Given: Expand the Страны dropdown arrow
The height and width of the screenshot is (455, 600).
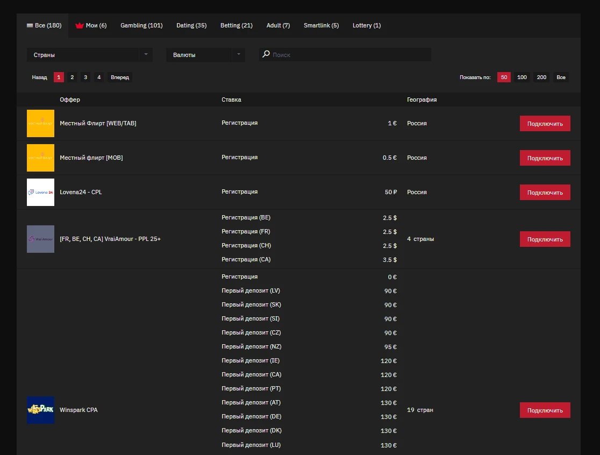Looking at the screenshot, I should pos(146,54).
